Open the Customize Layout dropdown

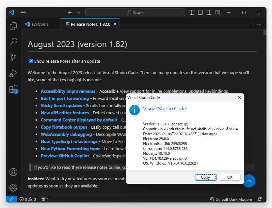click(217, 12)
